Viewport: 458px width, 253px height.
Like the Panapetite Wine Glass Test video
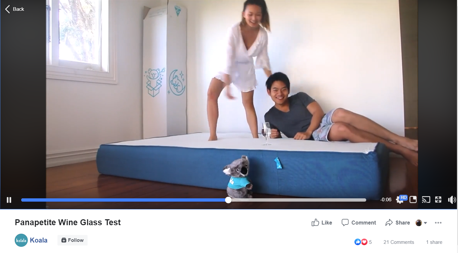[322, 223]
